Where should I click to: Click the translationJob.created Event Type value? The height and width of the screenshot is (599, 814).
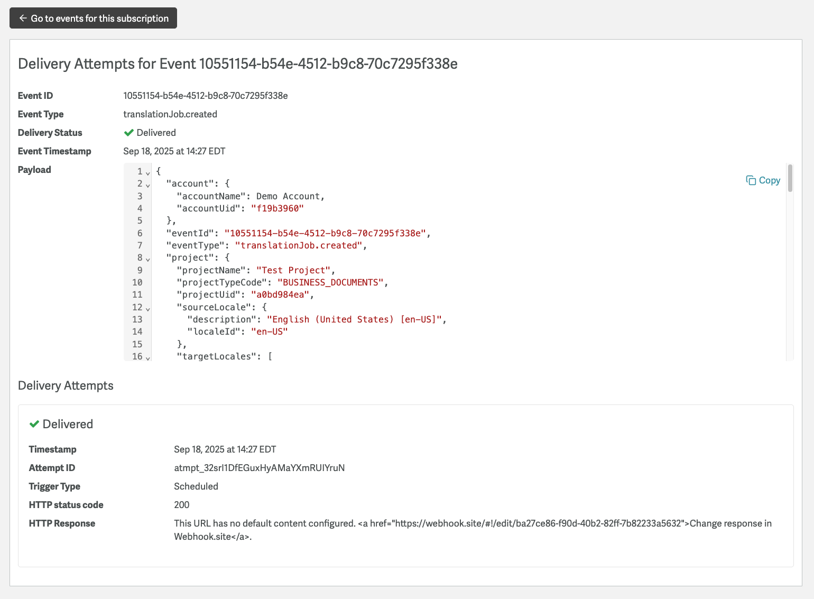click(x=170, y=114)
